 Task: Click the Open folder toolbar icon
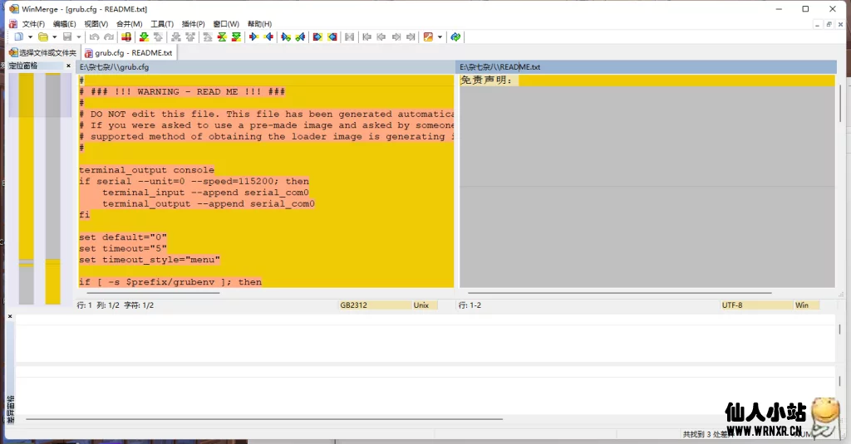click(x=42, y=37)
